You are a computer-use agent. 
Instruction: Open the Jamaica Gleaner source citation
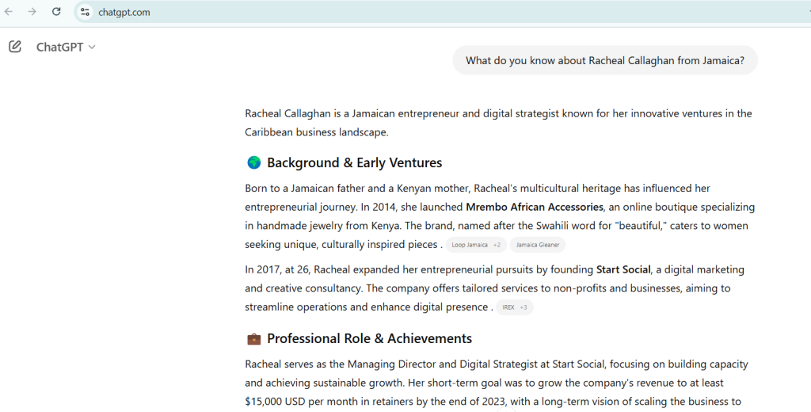538,245
